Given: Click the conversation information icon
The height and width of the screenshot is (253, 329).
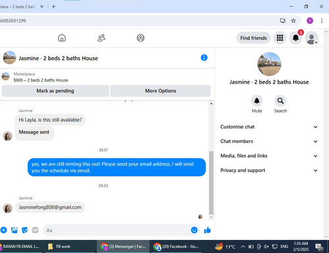Looking at the screenshot, I should [204, 58].
